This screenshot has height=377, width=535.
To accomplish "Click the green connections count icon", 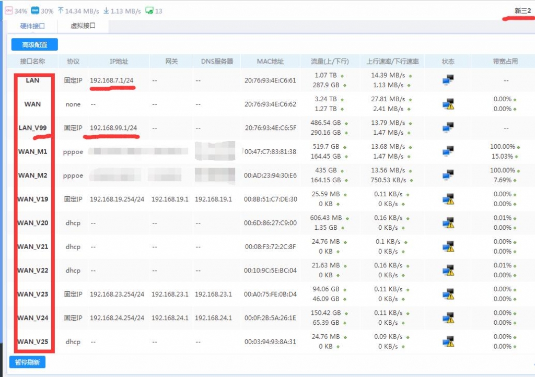I will pyautogui.click(x=149, y=10).
